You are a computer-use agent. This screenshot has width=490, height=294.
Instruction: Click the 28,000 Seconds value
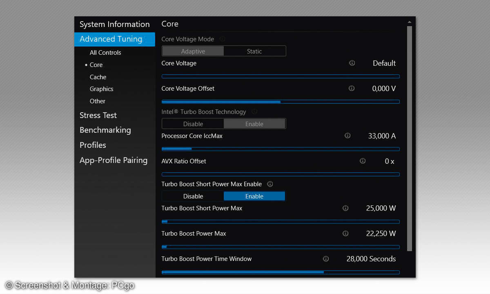371,259
